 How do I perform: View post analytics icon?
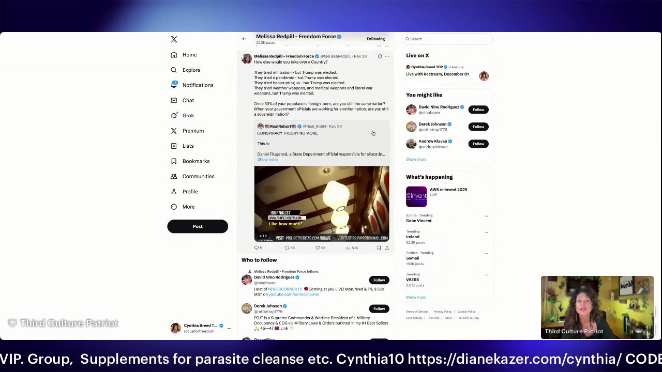click(349, 248)
